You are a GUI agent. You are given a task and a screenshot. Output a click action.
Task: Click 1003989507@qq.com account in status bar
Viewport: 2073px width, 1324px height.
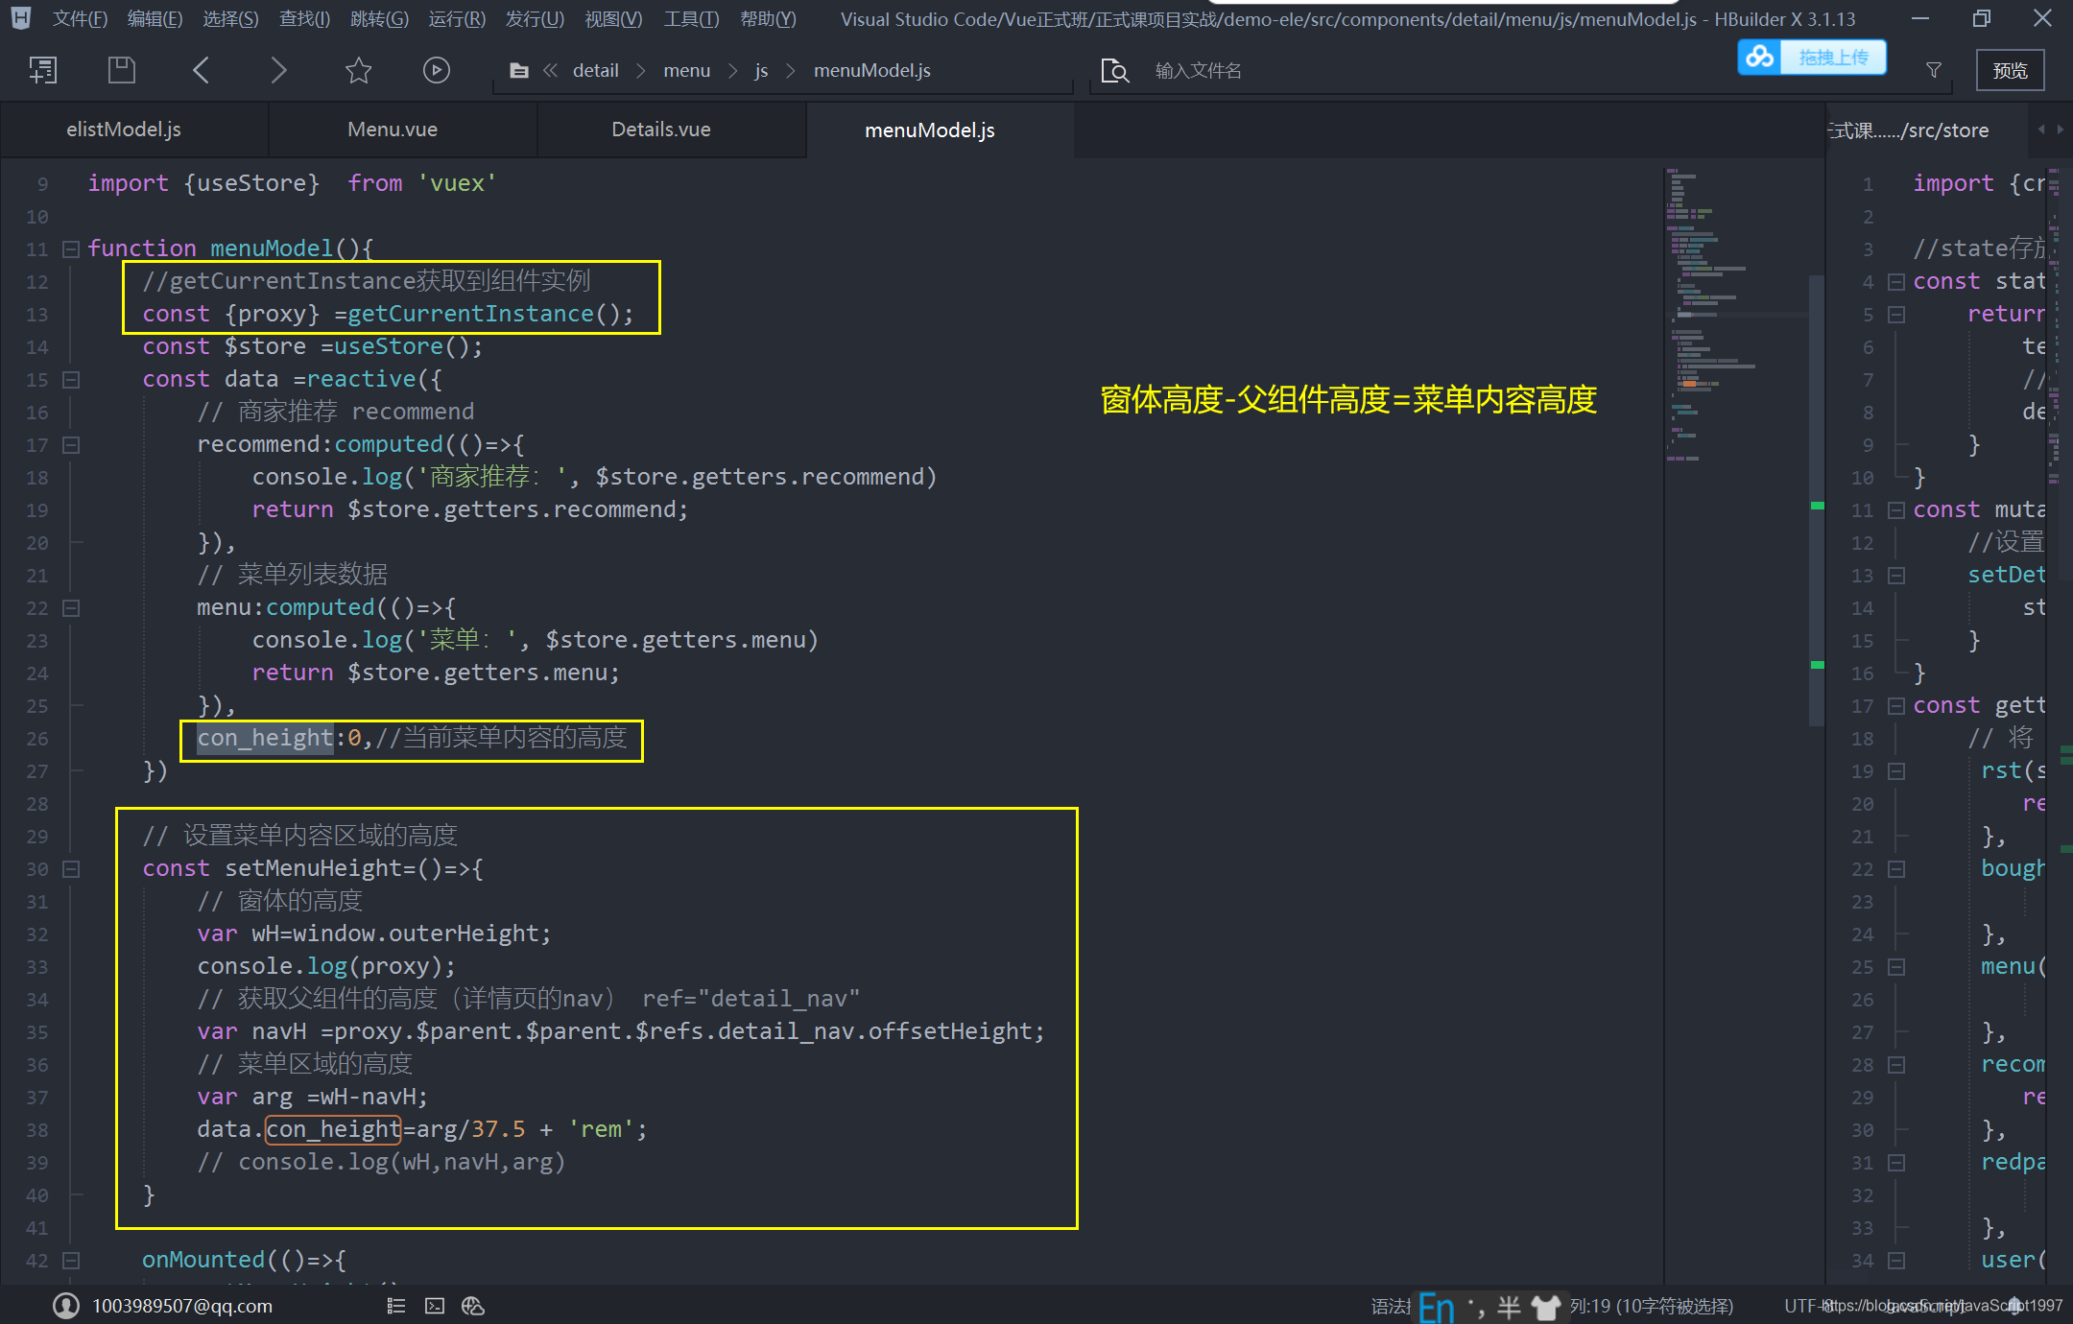pos(182,1306)
